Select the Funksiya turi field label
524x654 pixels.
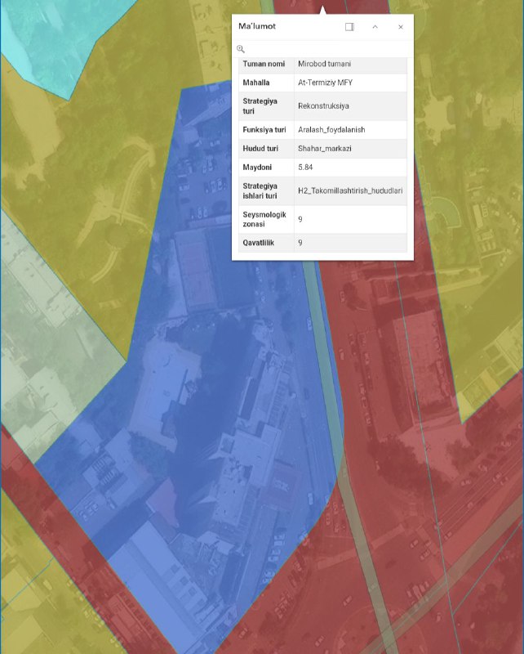(264, 130)
